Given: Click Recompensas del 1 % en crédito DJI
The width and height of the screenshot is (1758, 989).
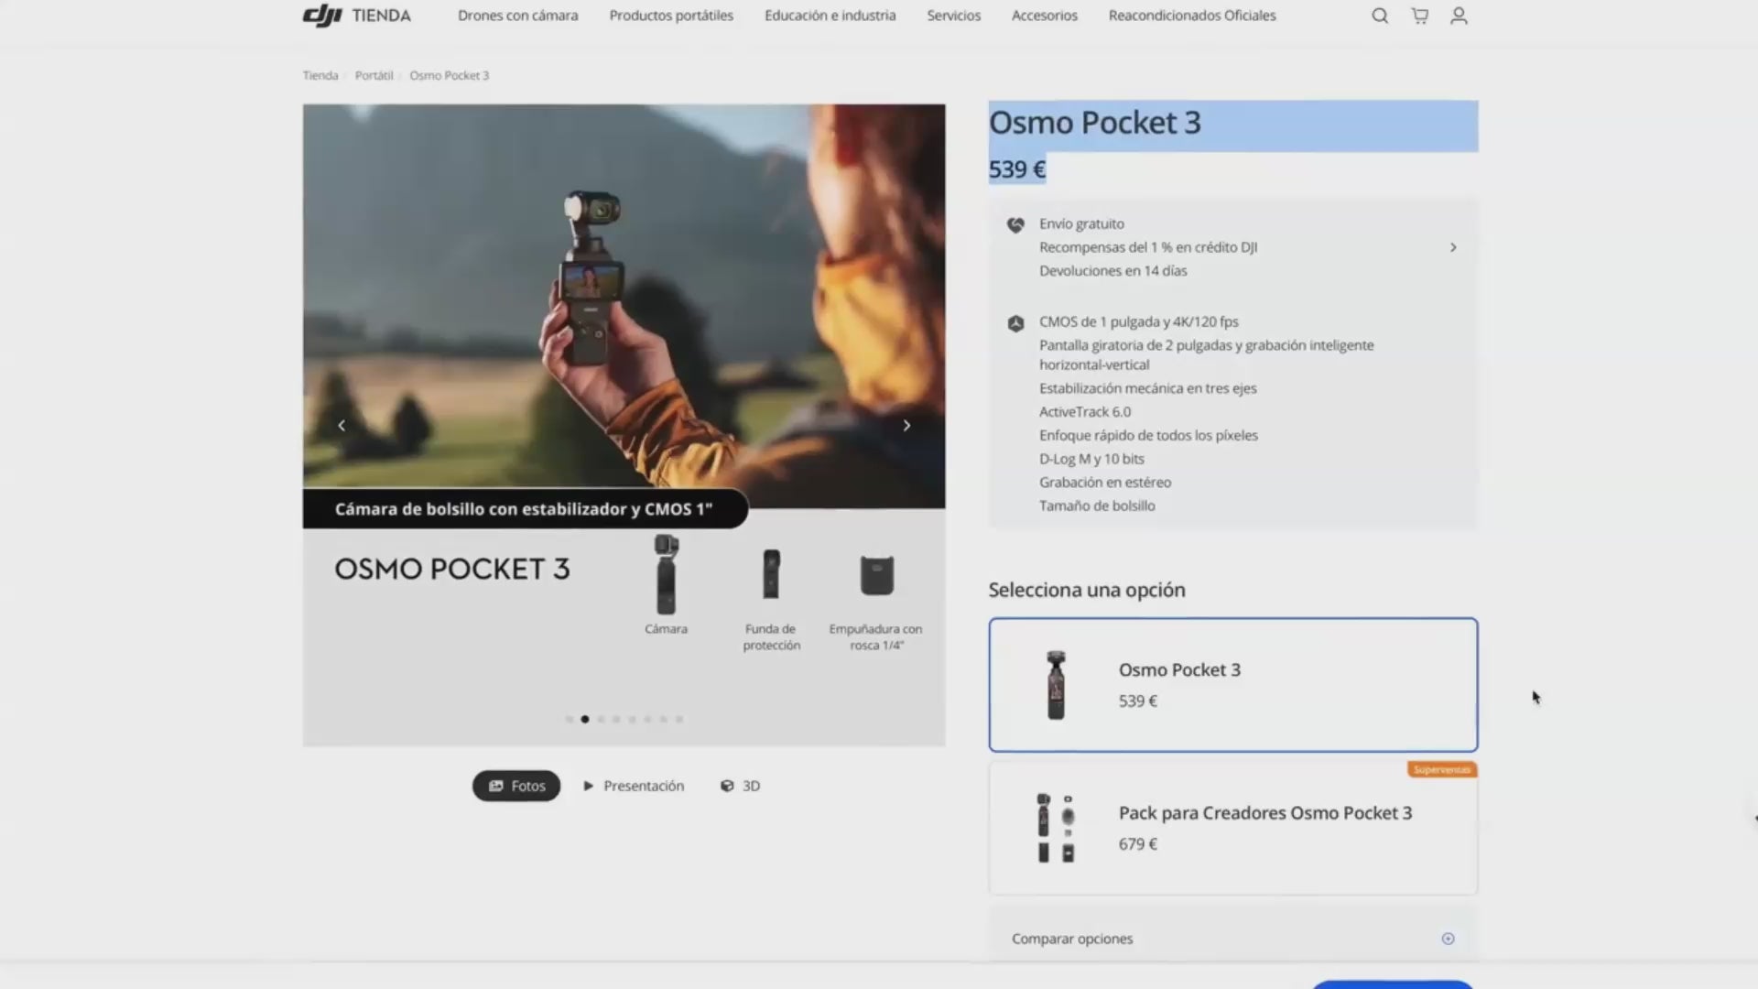Looking at the screenshot, I should click(1148, 247).
